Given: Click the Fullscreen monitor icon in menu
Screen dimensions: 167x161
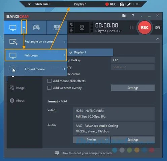Looking at the screenshot, I should tap(13, 56).
